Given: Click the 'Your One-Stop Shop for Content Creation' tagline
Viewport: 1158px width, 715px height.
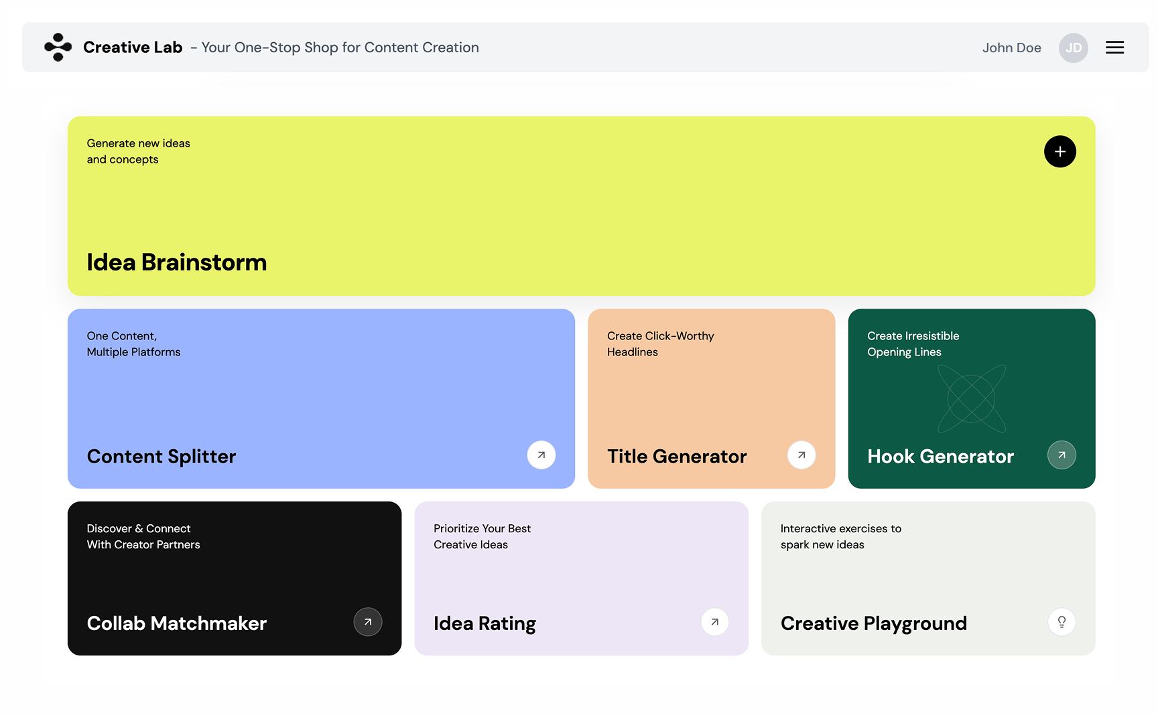Looking at the screenshot, I should (340, 48).
